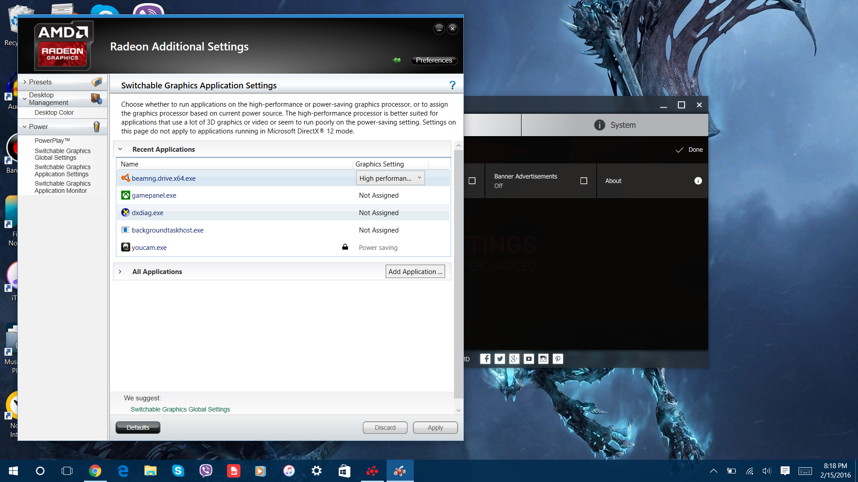Click the green pin icon near Preferences
The width and height of the screenshot is (858, 482).
397,60
